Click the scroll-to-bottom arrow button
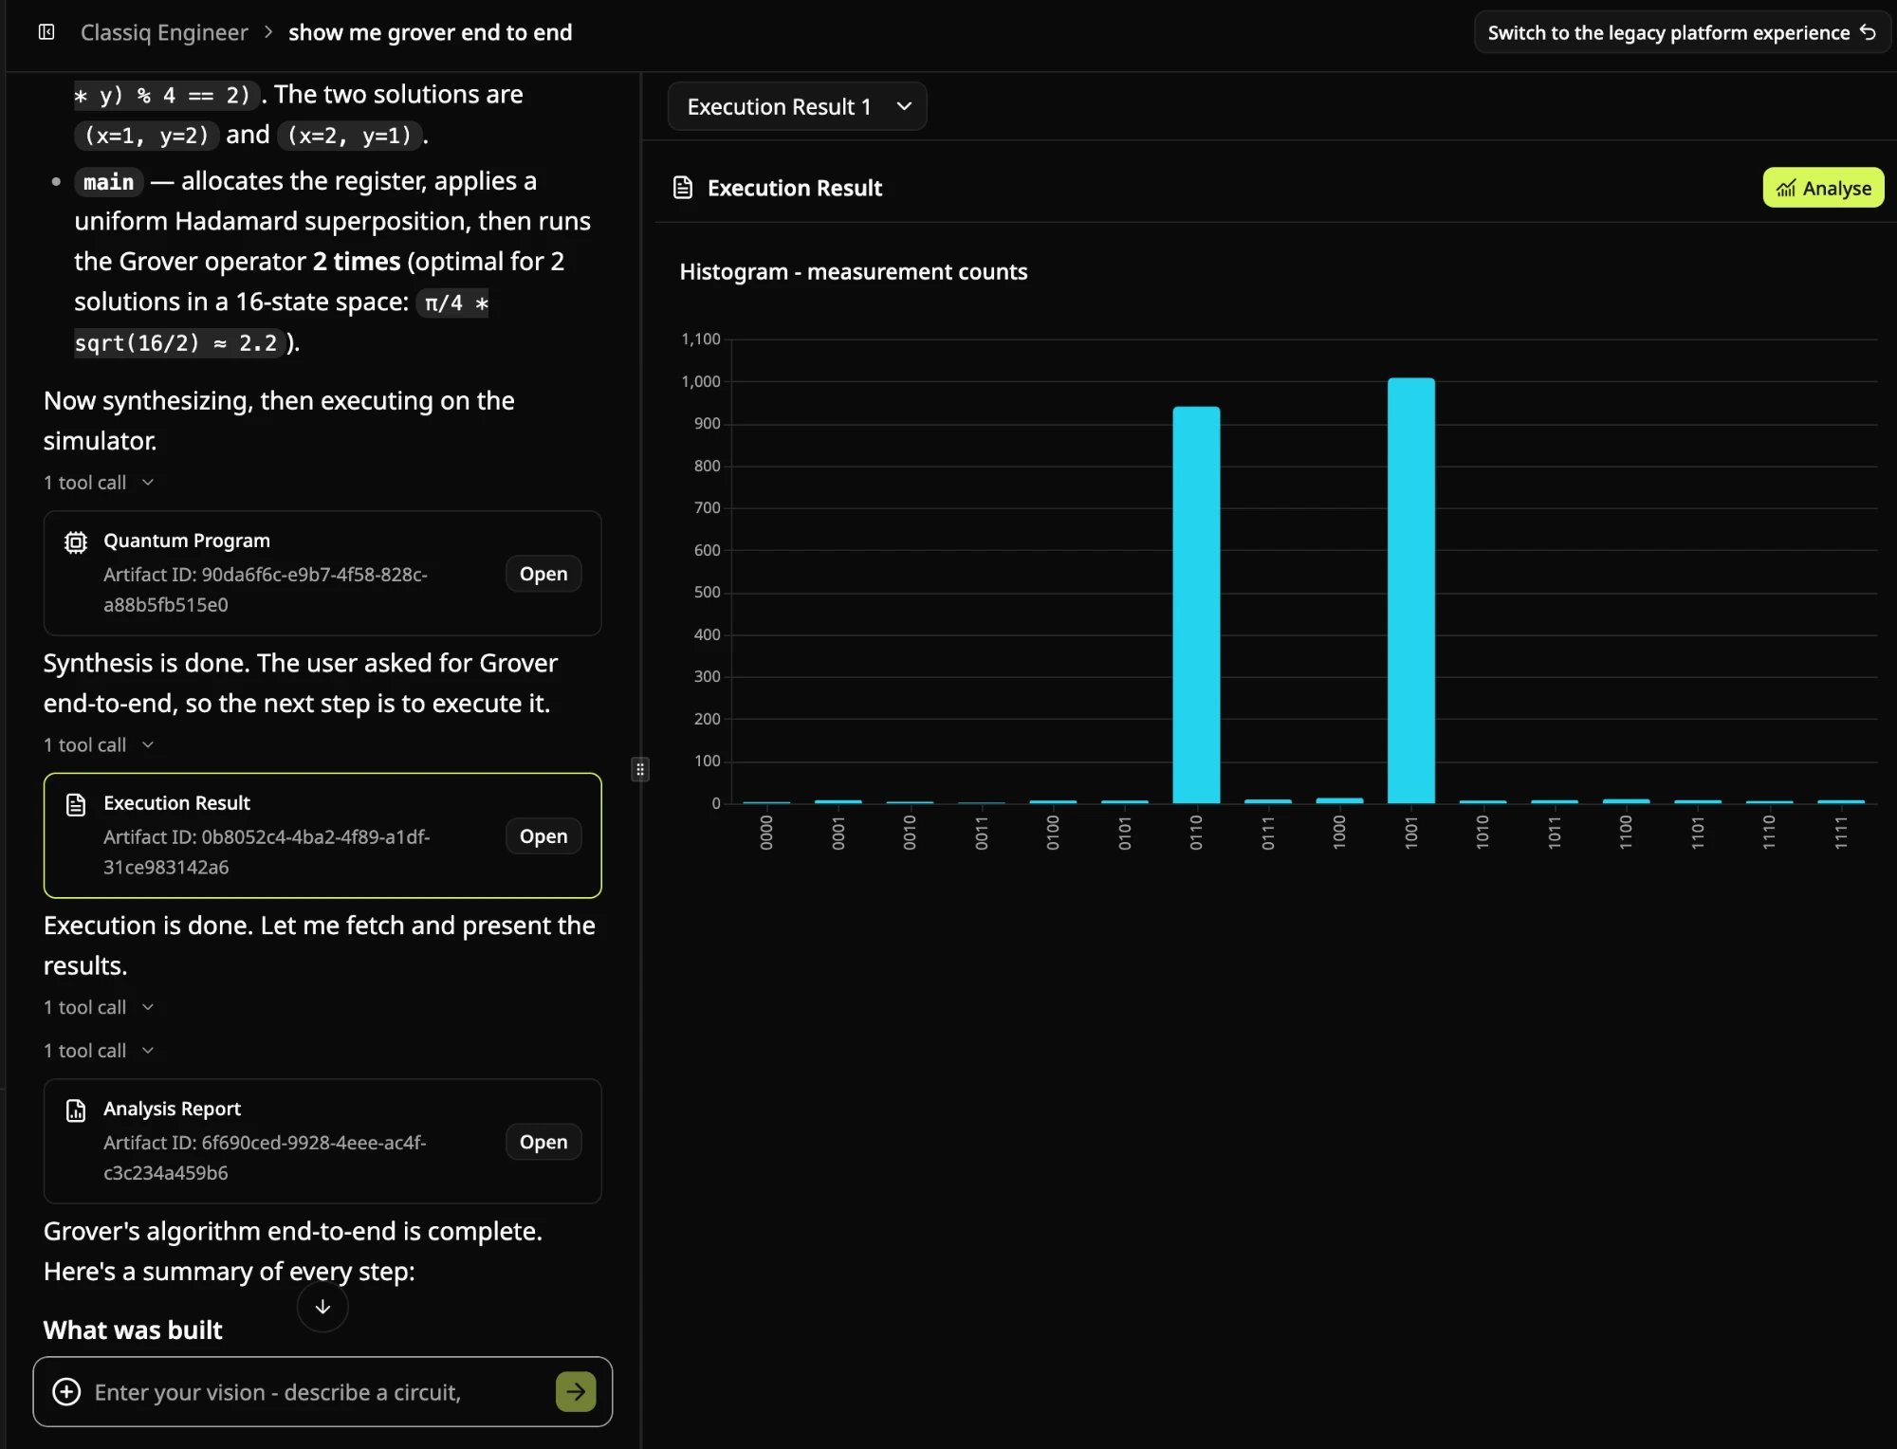Image resolution: width=1897 pixels, height=1449 pixels. pyautogui.click(x=322, y=1307)
